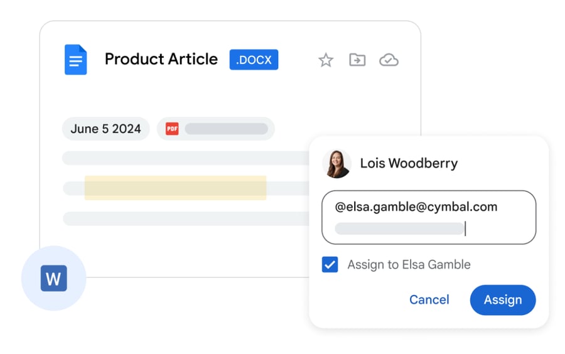Click the move-to-folder icon

point(357,60)
